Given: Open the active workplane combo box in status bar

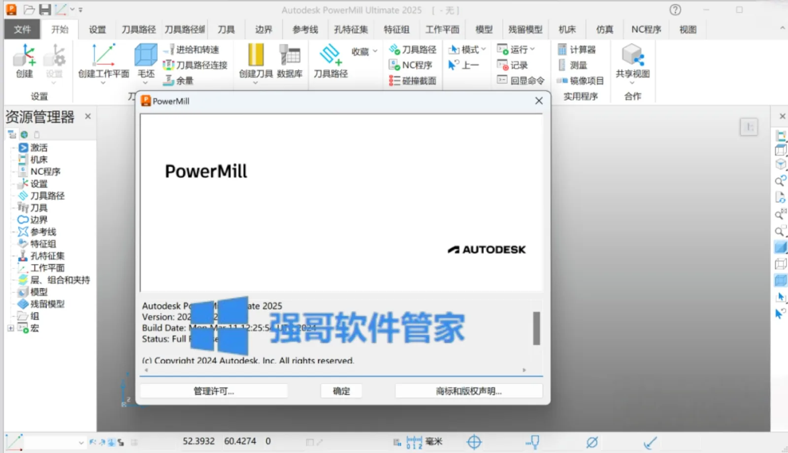Looking at the screenshot, I should click(x=55, y=442).
